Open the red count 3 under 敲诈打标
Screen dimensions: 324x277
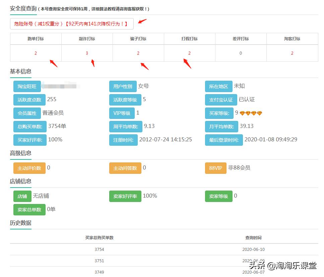tap(87, 53)
